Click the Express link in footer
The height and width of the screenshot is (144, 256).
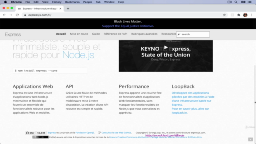(52, 133)
